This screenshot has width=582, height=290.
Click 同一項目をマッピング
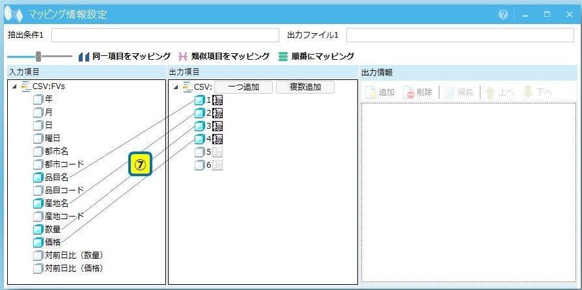tap(124, 57)
